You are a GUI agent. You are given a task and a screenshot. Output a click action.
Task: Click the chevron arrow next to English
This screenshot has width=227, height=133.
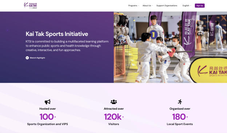point(191,6)
